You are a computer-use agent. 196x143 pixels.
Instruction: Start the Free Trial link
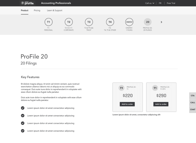[x=171, y=3]
